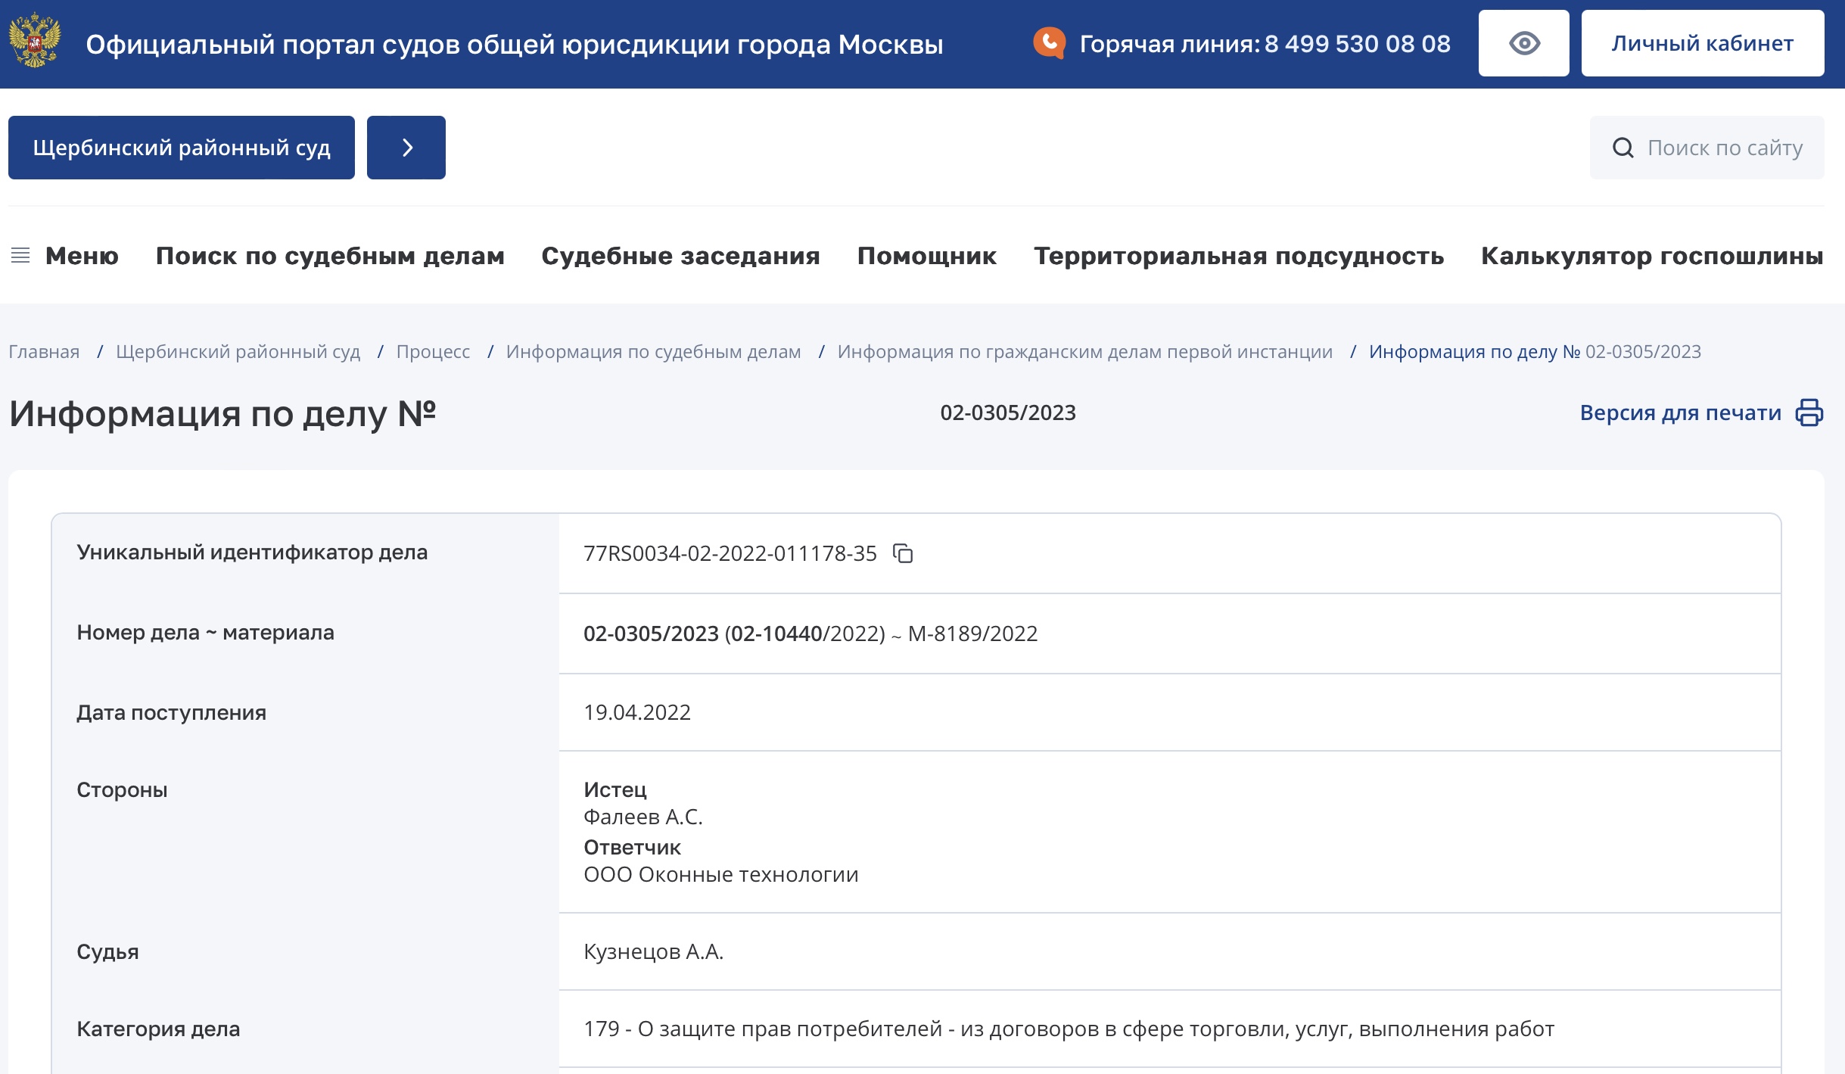The width and height of the screenshot is (1845, 1074).
Task: Open Территориальная подсудность page
Action: [x=1239, y=256]
